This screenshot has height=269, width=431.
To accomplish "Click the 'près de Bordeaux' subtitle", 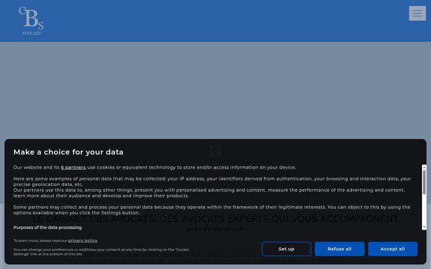I will coord(215,229).
